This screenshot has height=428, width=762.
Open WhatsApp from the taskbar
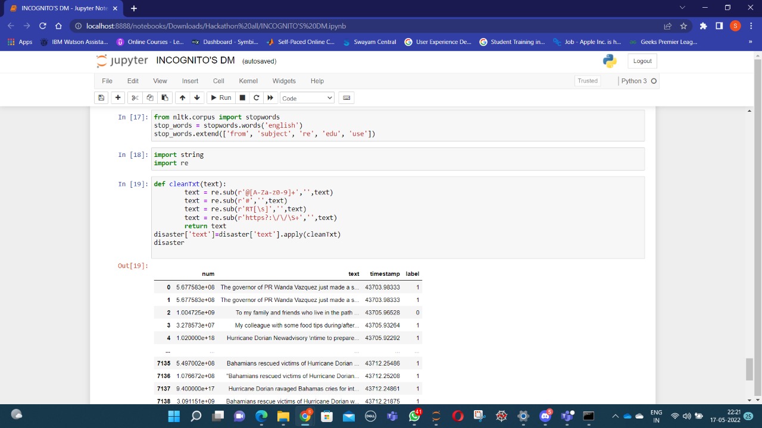(414, 416)
